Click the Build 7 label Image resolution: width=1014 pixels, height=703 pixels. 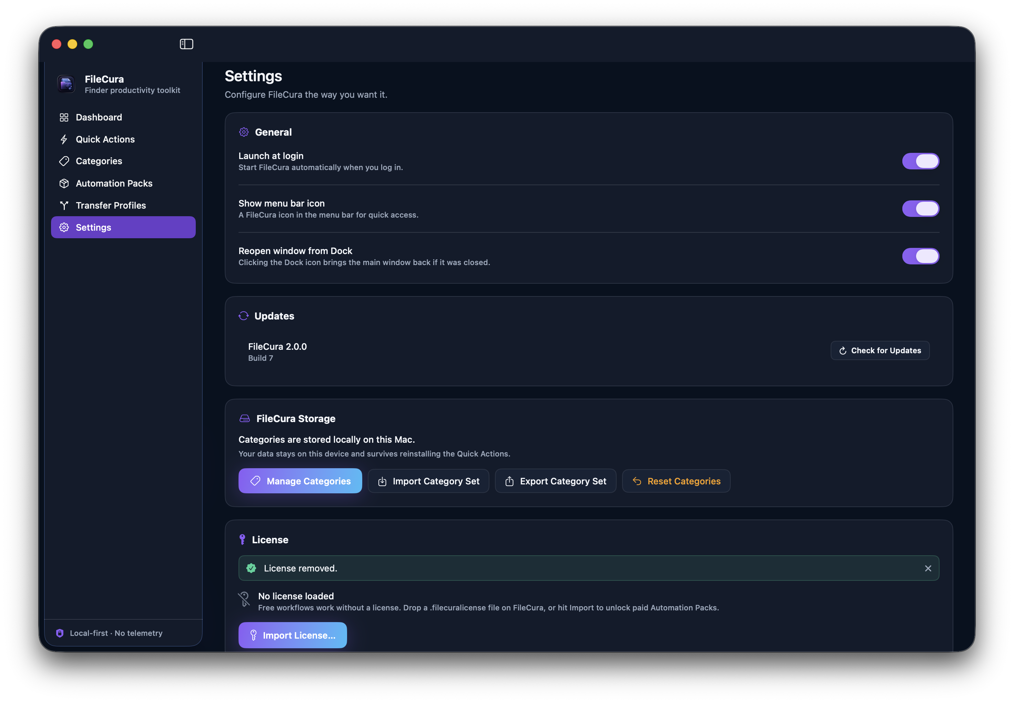coord(261,358)
